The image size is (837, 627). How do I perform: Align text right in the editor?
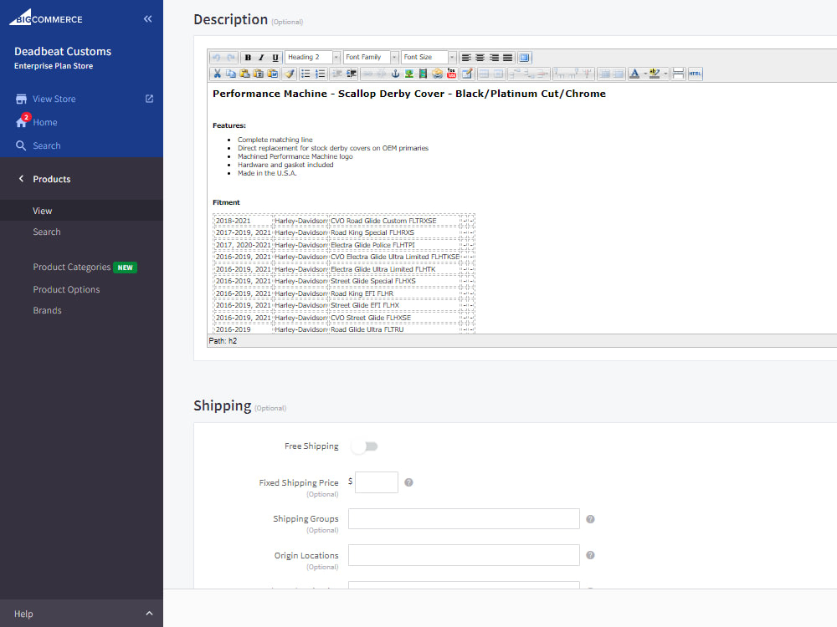(494, 57)
